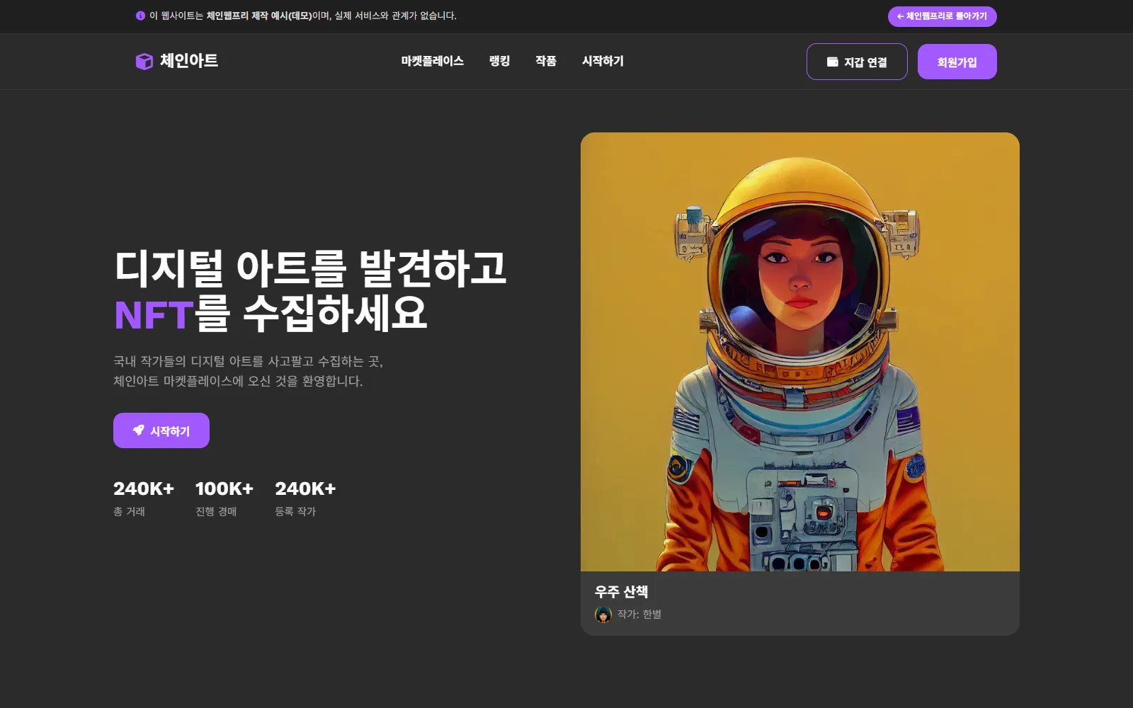Click the 회원가입 button

tap(957, 62)
